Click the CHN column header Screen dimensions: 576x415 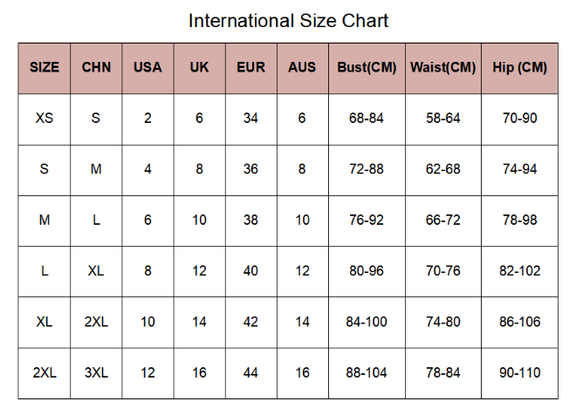pos(96,67)
